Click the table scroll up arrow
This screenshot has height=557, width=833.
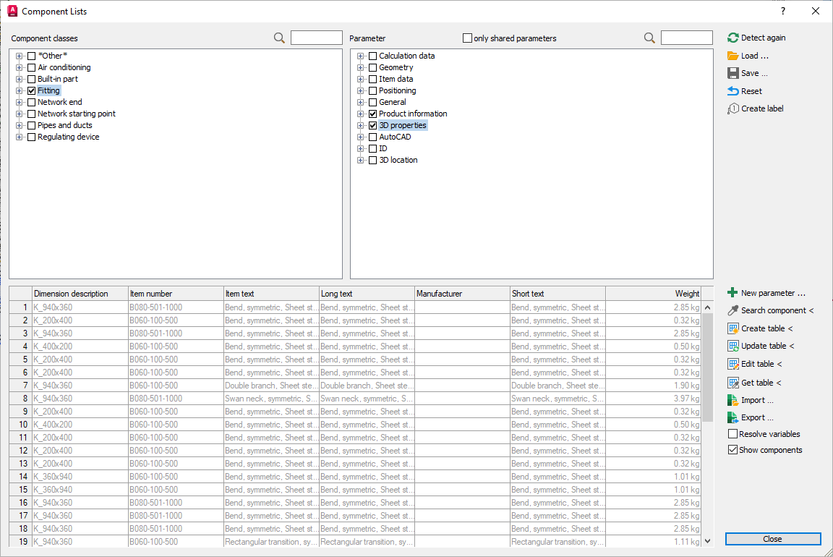coord(707,307)
